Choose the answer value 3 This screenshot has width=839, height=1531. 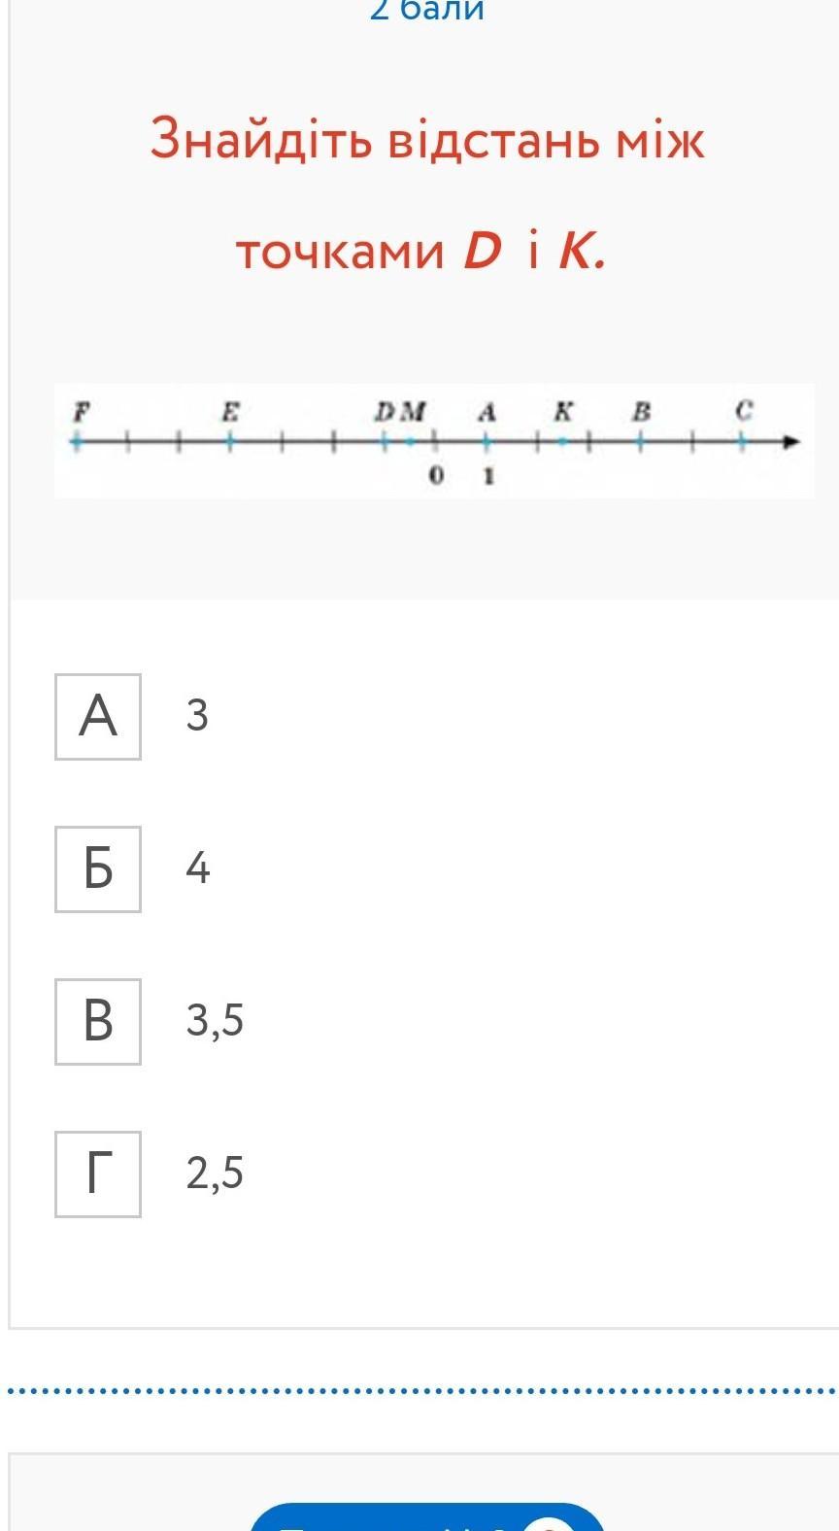point(197,716)
